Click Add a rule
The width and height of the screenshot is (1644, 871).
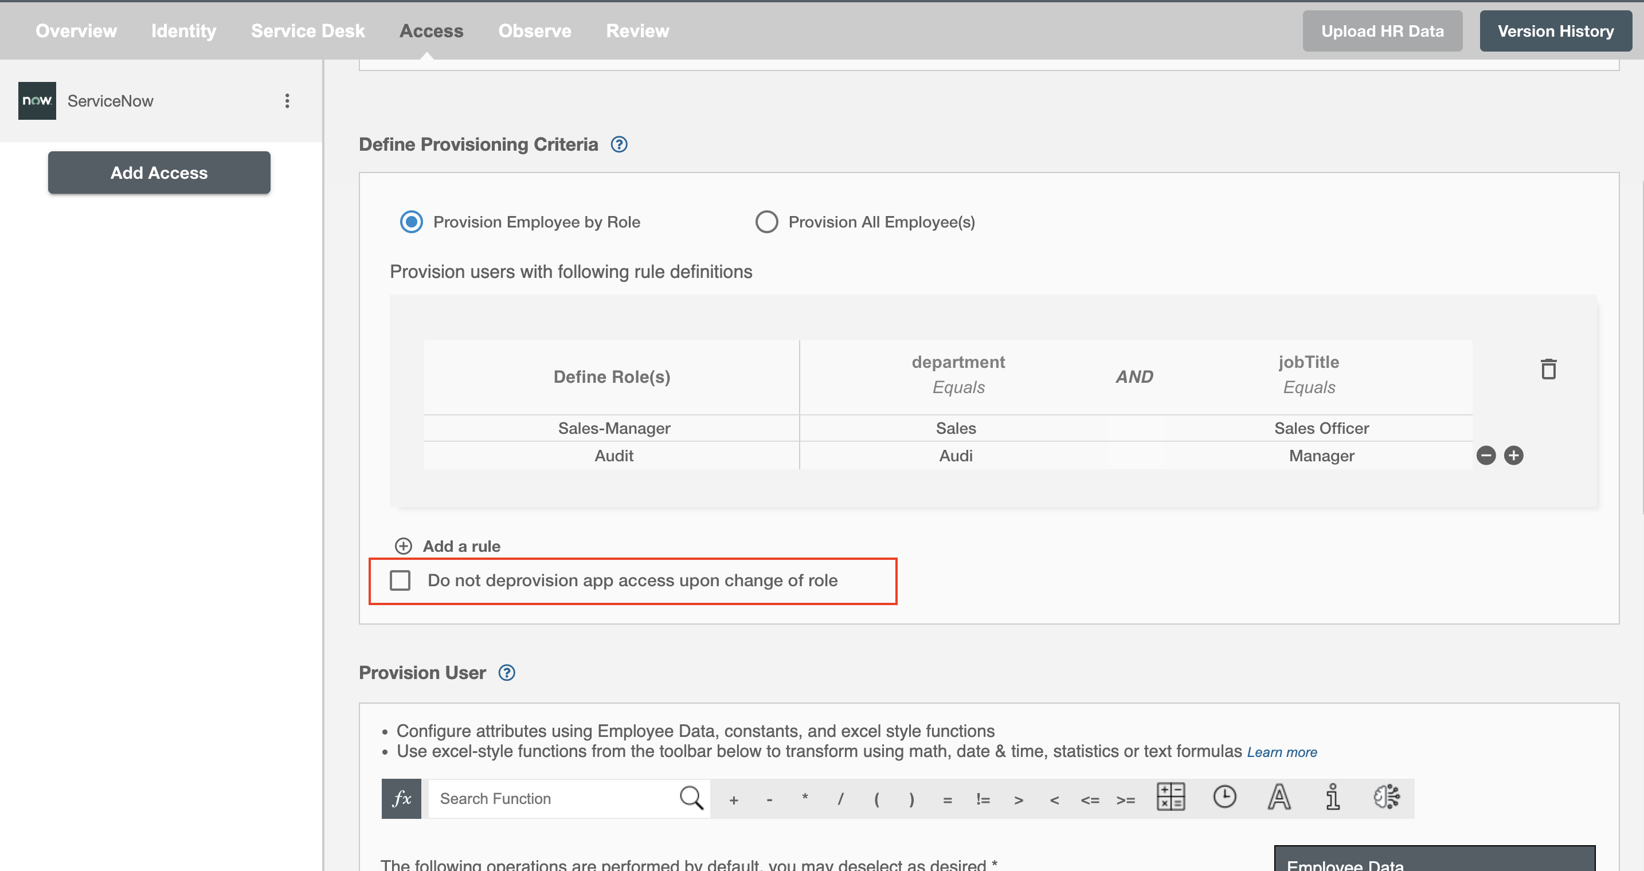pyautogui.click(x=461, y=546)
